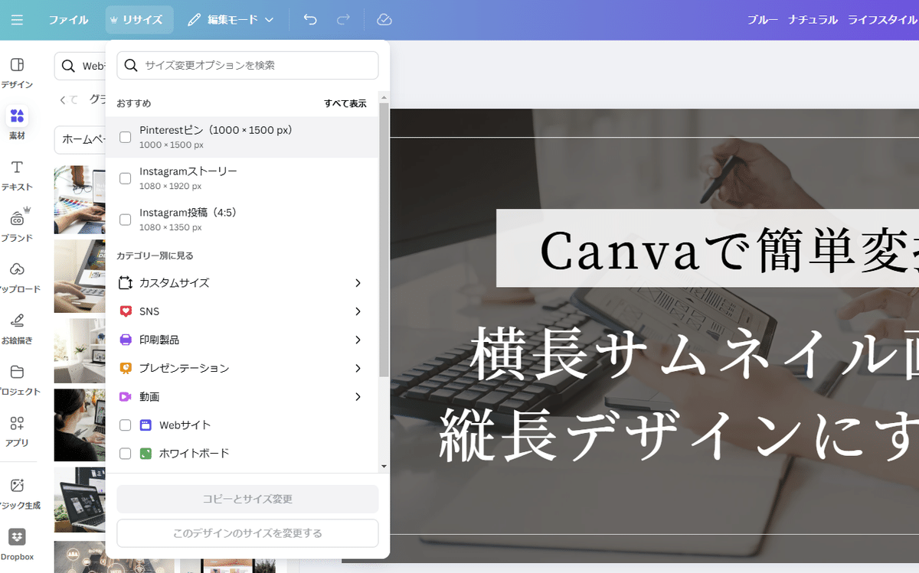This screenshot has height=573, width=919.
Task: Expand the 印刷製品 category chevron
Action: (x=358, y=340)
